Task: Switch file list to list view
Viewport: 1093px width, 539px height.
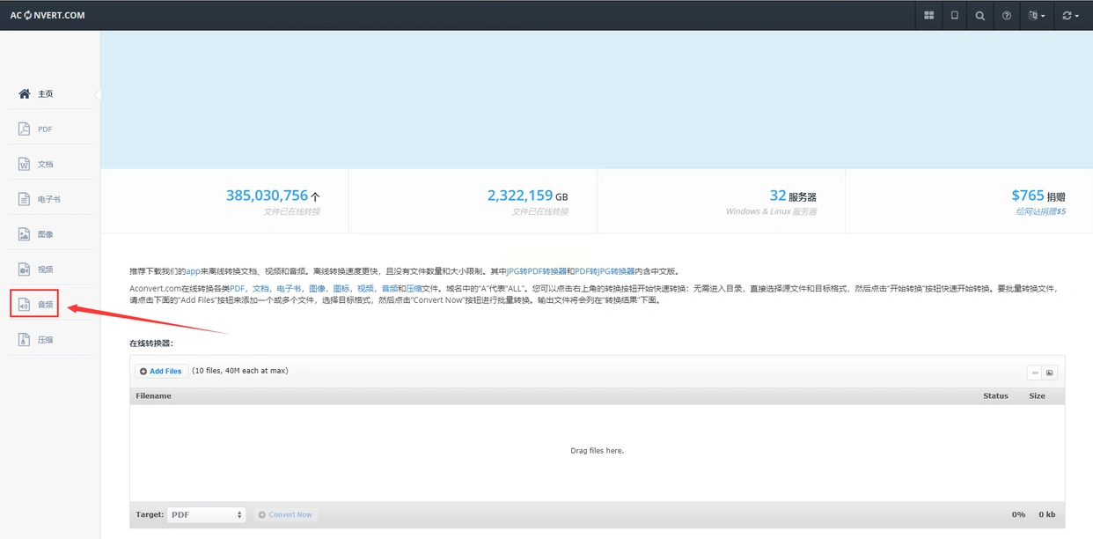Action: (x=1035, y=373)
